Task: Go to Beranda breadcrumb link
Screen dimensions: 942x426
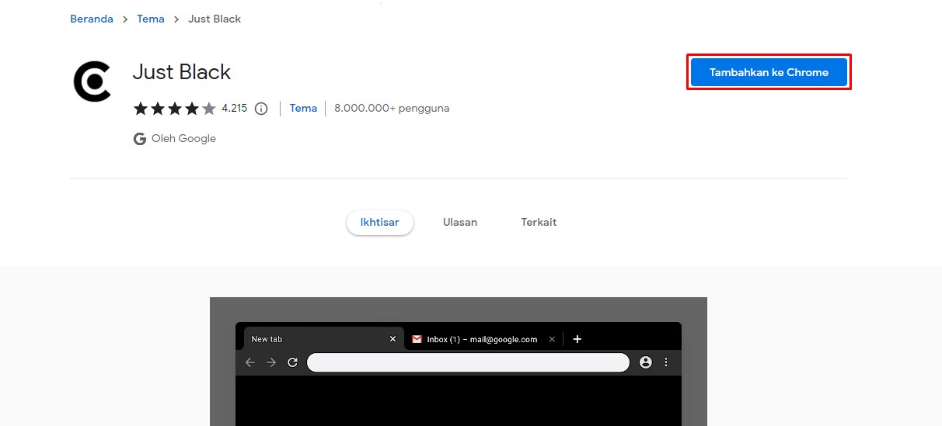Action: (92, 19)
